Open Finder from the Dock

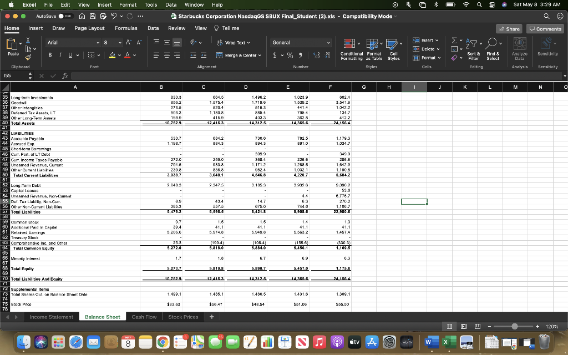pos(24,342)
